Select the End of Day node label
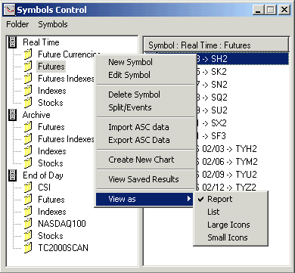 (43, 175)
